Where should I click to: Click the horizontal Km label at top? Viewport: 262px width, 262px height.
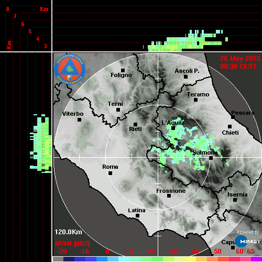(44, 9)
